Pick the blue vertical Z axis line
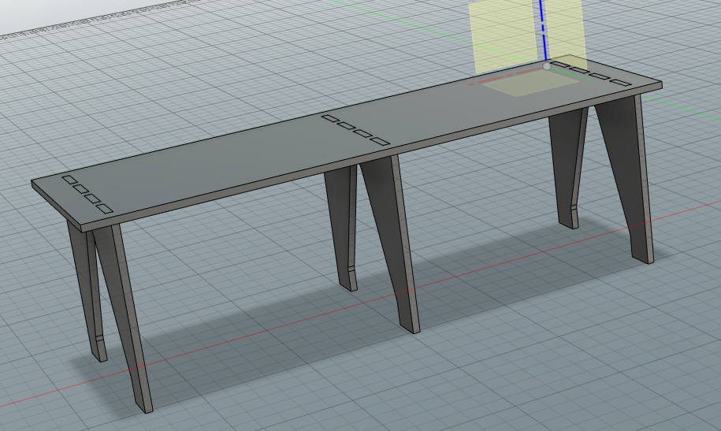The height and width of the screenshot is (431, 721). (x=544, y=30)
